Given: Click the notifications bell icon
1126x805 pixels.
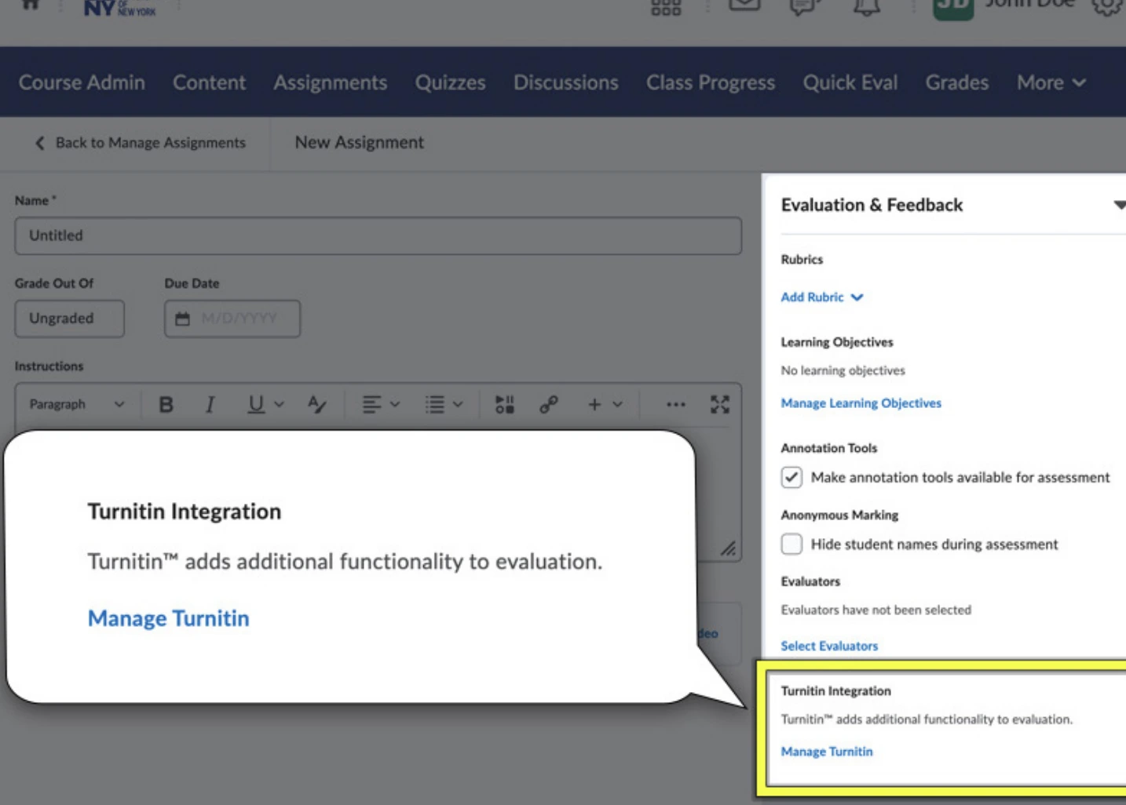Looking at the screenshot, I should (866, 6).
